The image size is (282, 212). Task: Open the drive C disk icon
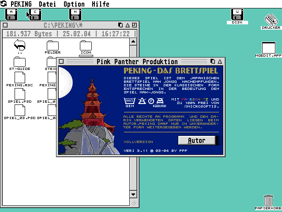click(35, 15)
